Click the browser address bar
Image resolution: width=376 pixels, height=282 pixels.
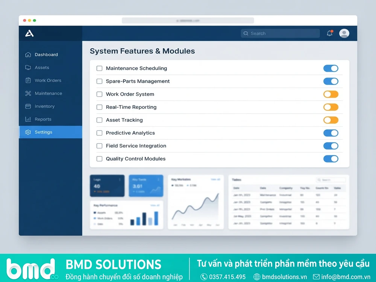(188, 21)
